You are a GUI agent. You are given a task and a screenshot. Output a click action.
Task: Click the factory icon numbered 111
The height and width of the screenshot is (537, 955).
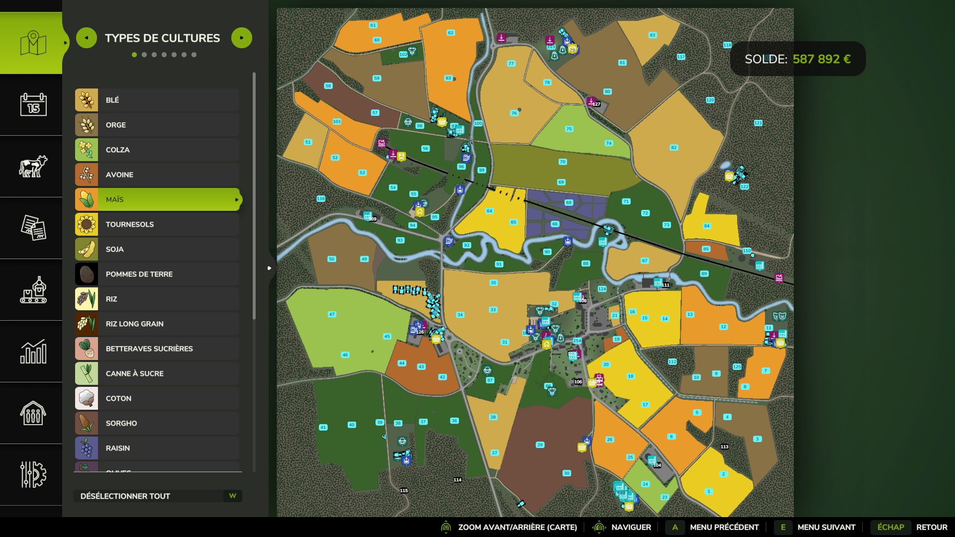coord(658,282)
